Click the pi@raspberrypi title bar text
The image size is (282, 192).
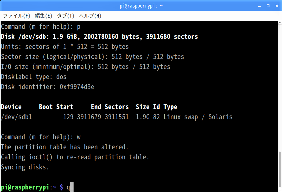tap(141, 6)
